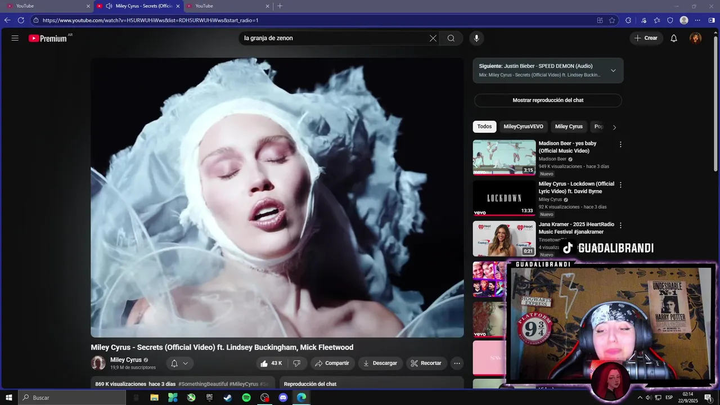Open Madison Beer yes baby title
Image resolution: width=720 pixels, height=405 pixels.
568,147
